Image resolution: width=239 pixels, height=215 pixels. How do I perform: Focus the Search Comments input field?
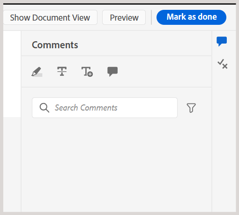[x=105, y=108]
